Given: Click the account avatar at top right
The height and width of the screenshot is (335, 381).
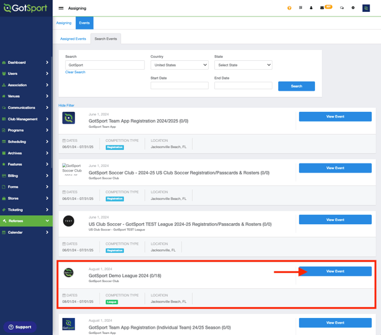Looking at the screenshot, I should (366, 8).
